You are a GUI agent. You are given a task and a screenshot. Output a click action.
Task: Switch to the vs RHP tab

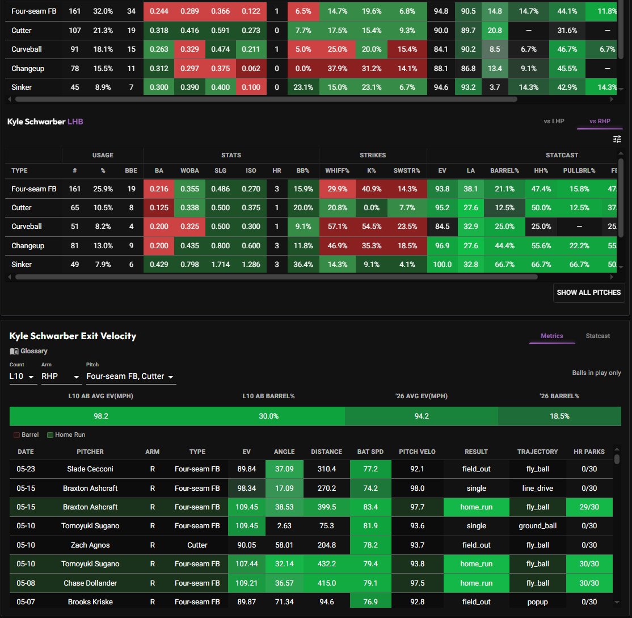[600, 121]
